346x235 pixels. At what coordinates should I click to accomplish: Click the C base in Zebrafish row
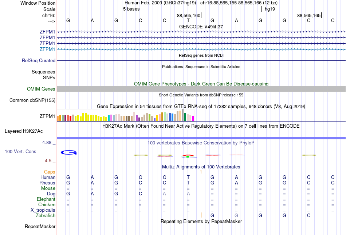308,215
